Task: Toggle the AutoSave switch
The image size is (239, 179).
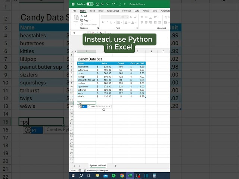Action: [x=90, y=4]
